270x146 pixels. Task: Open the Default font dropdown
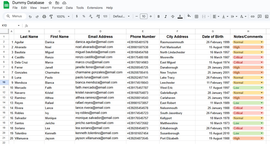point(121,16)
